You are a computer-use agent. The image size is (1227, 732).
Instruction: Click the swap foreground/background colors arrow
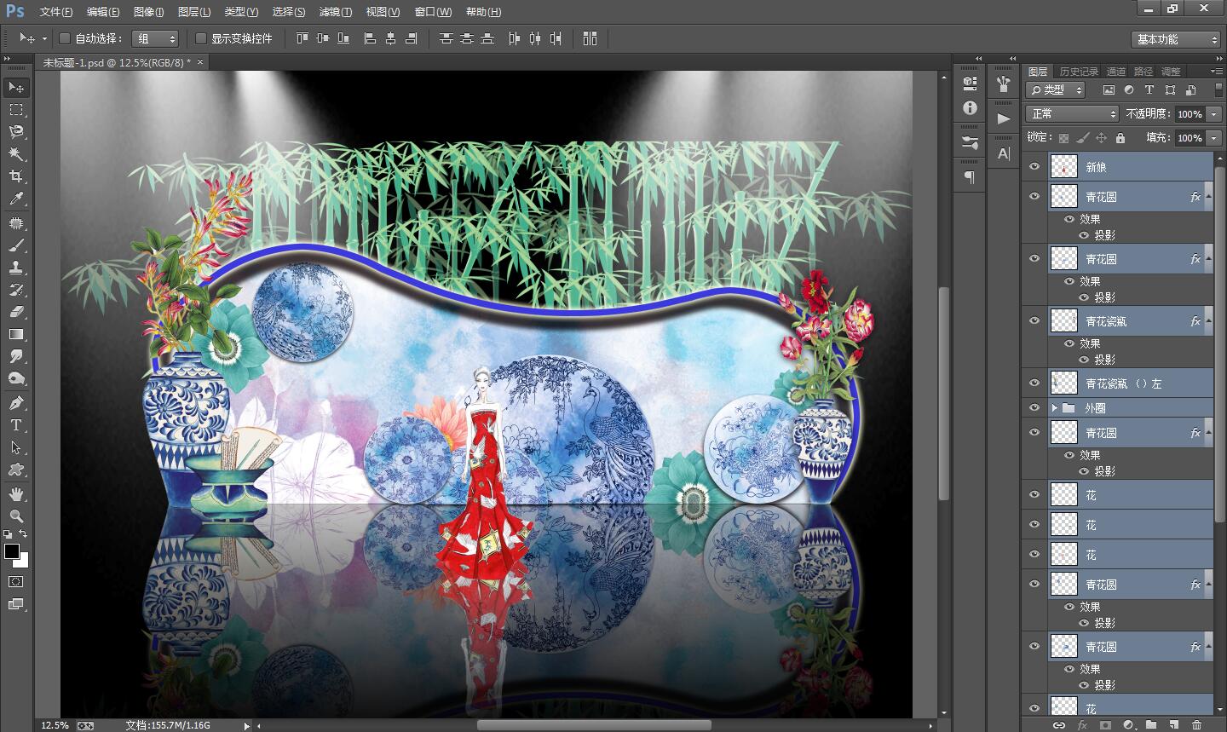(23, 534)
